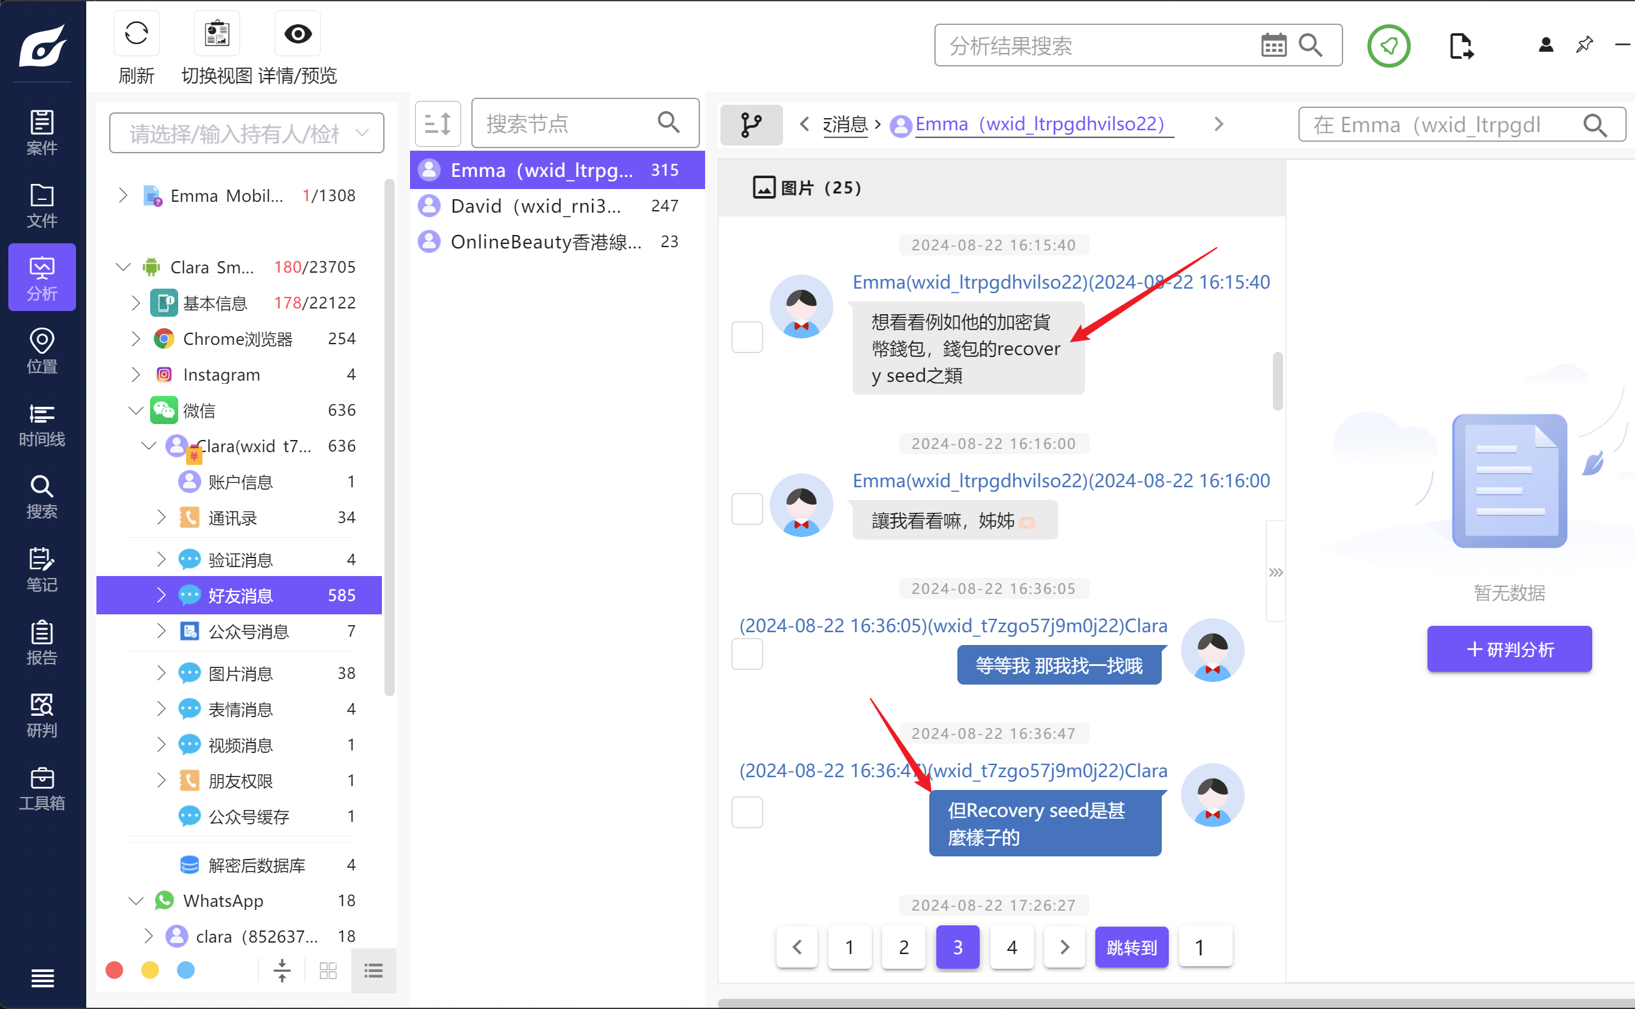Click the switch view (切换视图) icon

[217, 34]
